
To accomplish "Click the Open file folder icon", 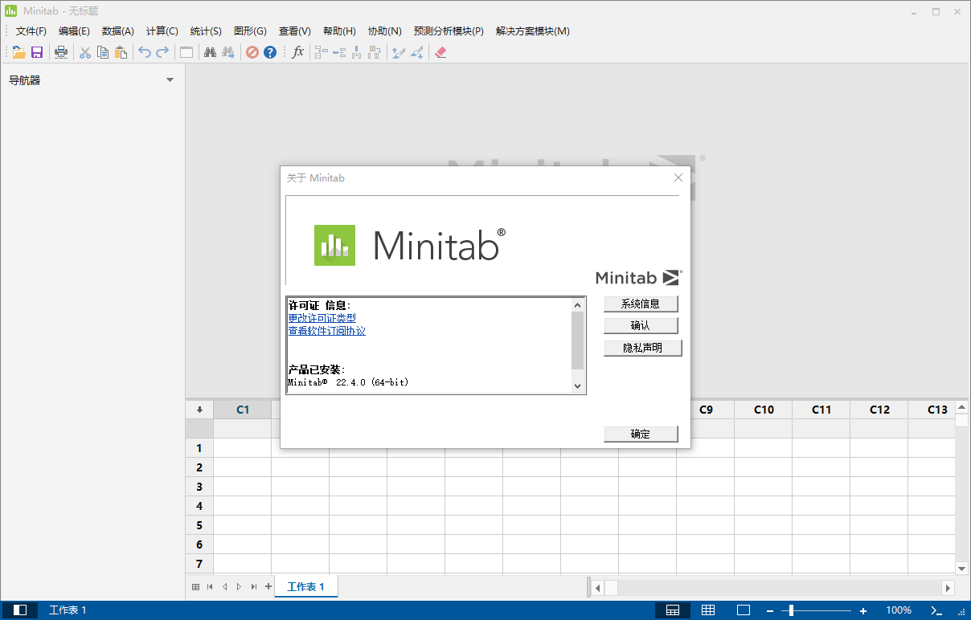I will click(18, 52).
